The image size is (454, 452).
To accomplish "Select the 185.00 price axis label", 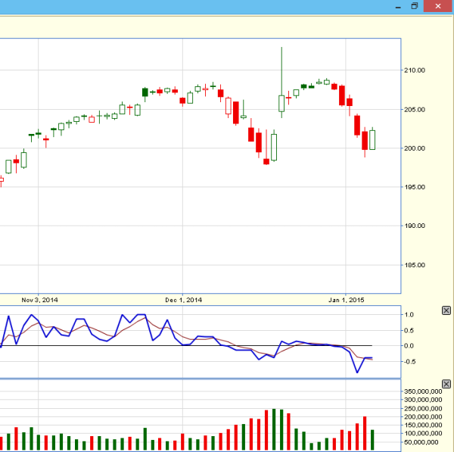I will tap(415, 265).
